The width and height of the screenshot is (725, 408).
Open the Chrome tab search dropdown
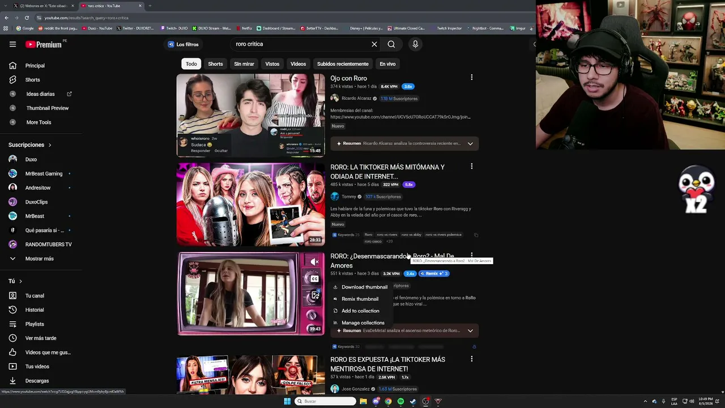6,6
